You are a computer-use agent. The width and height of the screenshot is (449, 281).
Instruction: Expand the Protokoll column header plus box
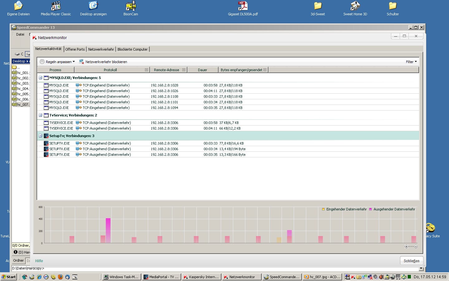[146, 70]
